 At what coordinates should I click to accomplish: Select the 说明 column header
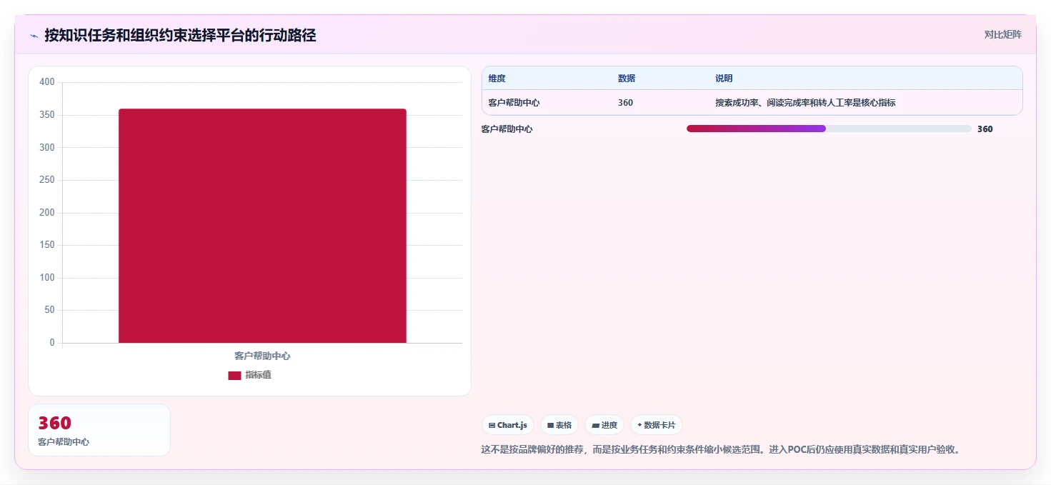[724, 79]
